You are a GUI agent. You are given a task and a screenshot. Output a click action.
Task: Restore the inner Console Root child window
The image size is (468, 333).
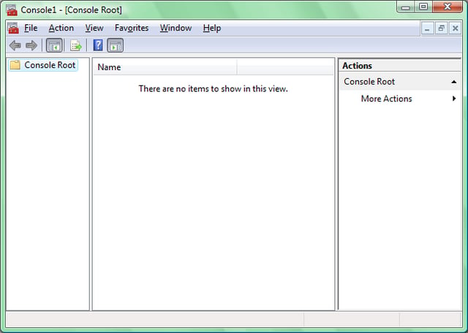[x=441, y=28]
